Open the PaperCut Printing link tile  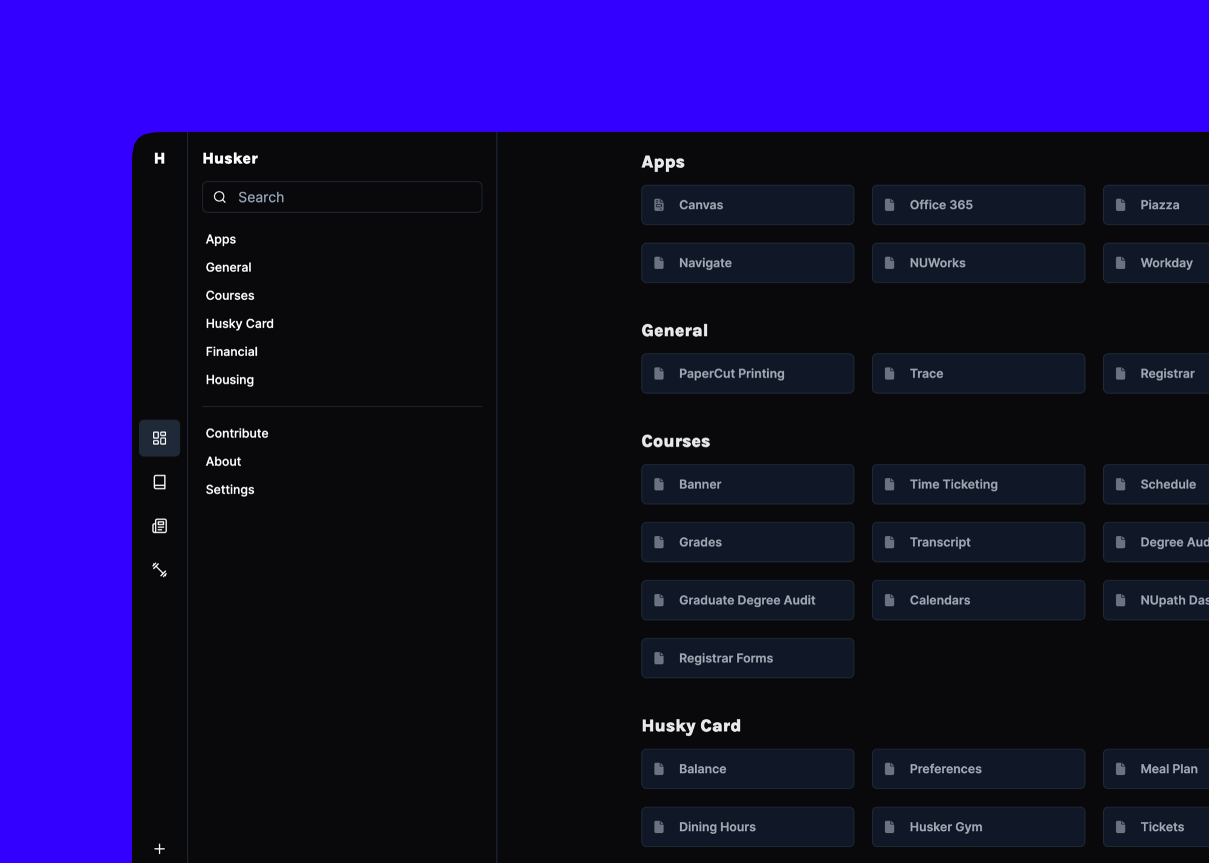pos(747,374)
